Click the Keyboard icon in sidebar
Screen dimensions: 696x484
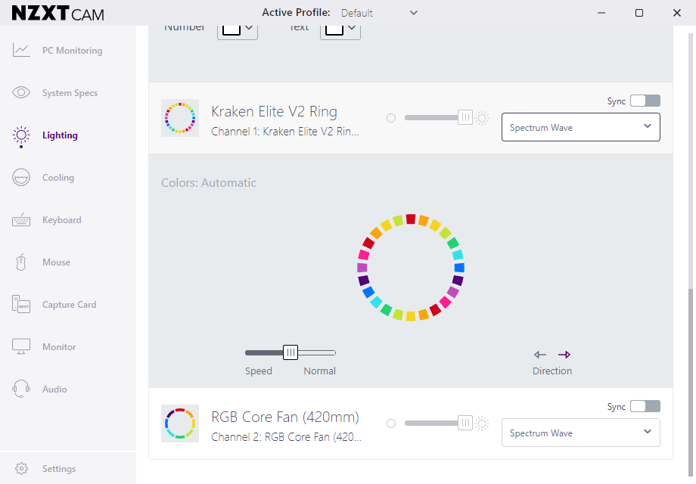[21, 220]
